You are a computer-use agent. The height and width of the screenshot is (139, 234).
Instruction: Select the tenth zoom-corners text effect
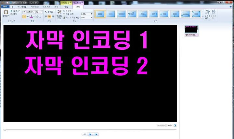196,14
